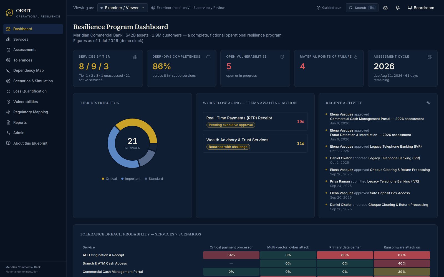Click the Recent Activity pulse icon
The height and width of the screenshot is (277, 444).
click(428, 103)
